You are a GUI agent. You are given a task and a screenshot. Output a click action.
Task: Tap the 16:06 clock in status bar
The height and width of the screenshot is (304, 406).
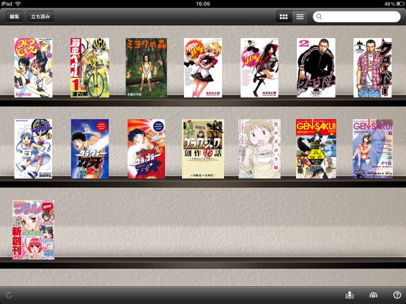(203, 4)
